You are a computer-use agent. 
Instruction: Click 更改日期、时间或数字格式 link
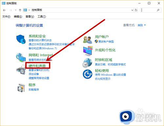coord(111,64)
